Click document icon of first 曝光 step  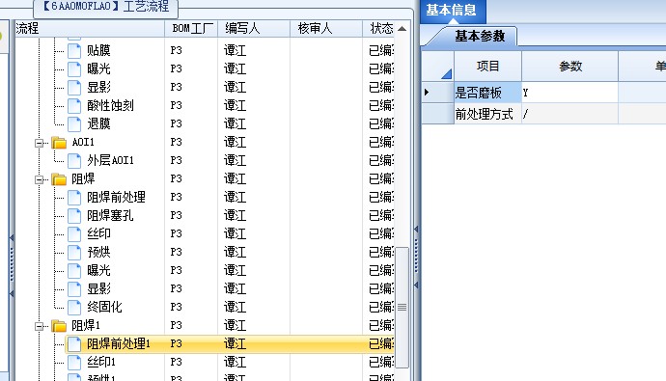[74, 68]
